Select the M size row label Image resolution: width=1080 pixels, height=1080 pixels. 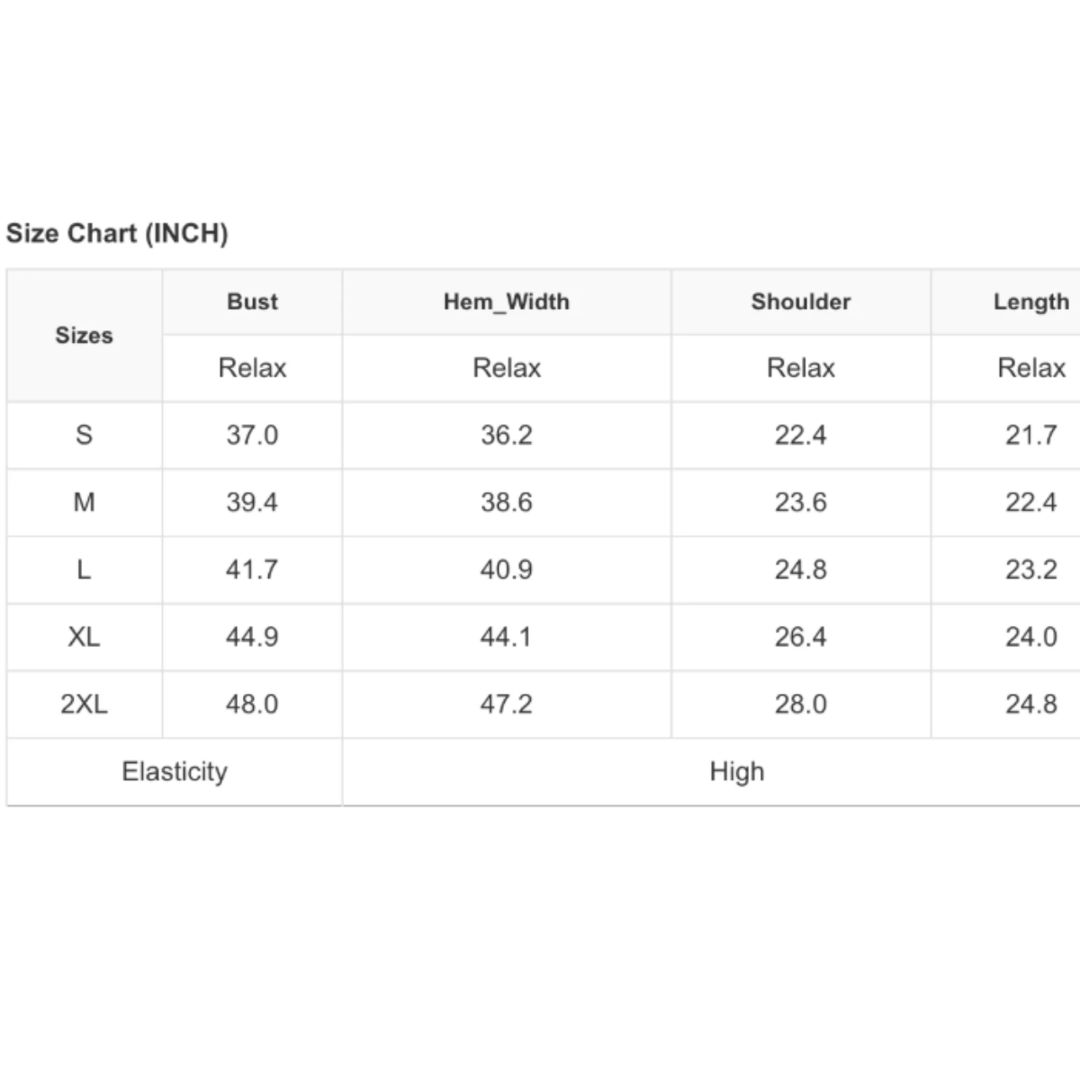[x=85, y=502]
